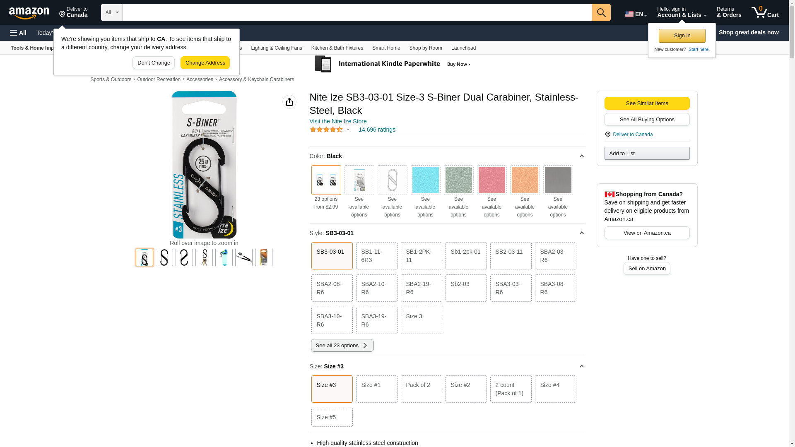Click the See Similar Items button
Image resolution: width=795 pixels, height=447 pixels.
pos(647,103)
